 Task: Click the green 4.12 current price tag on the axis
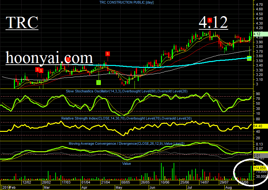click(x=260, y=34)
